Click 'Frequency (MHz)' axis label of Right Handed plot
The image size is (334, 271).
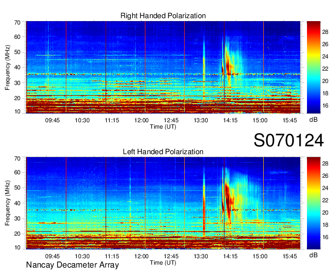[x=7, y=67]
